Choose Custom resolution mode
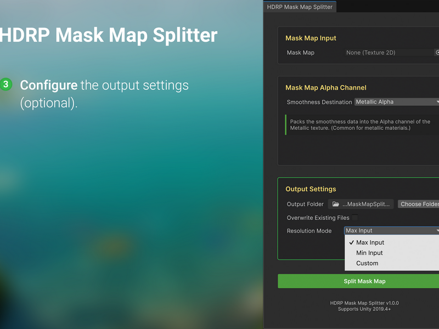The width and height of the screenshot is (439, 329). pyautogui.click(x=392, y=263)
